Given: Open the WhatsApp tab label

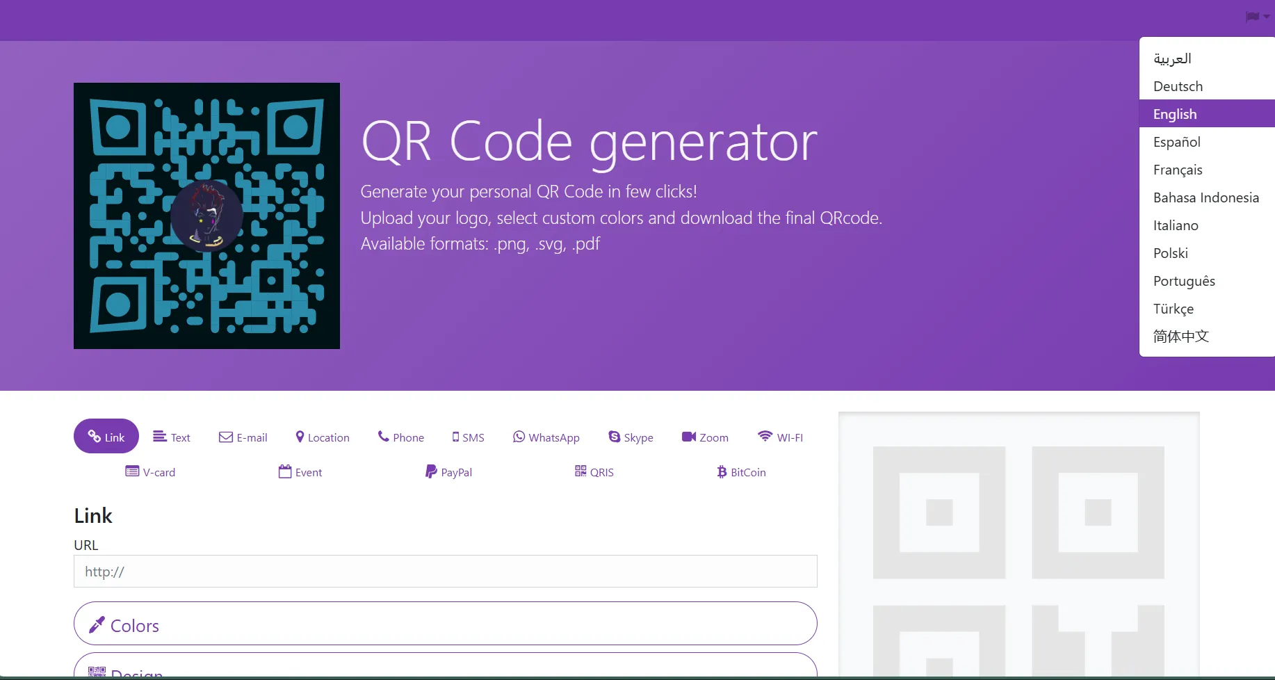Looking at the screenshot, I should [554, 438].
